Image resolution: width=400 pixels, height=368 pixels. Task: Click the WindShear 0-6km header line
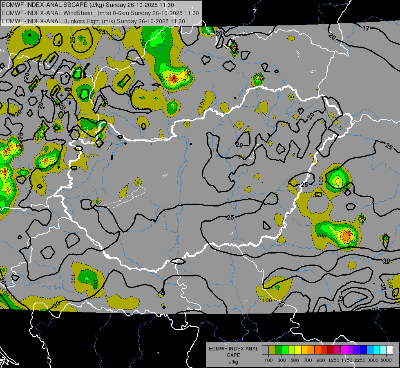coord(100,13)
